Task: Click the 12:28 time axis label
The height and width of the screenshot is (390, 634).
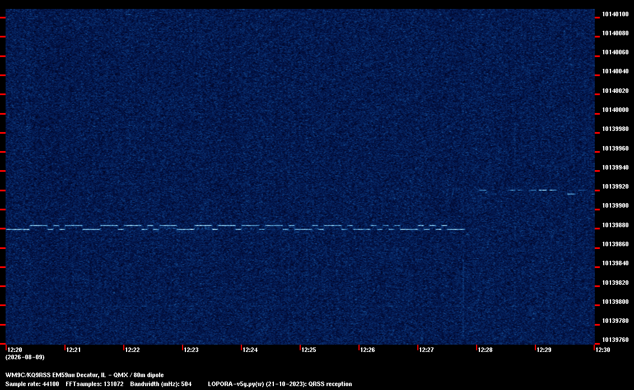Action: point(485,350)
